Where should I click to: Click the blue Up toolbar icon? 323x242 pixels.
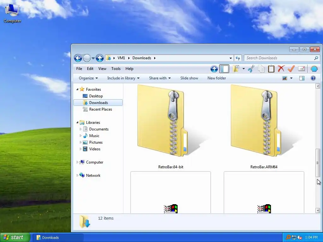click(x=214, y=69)
